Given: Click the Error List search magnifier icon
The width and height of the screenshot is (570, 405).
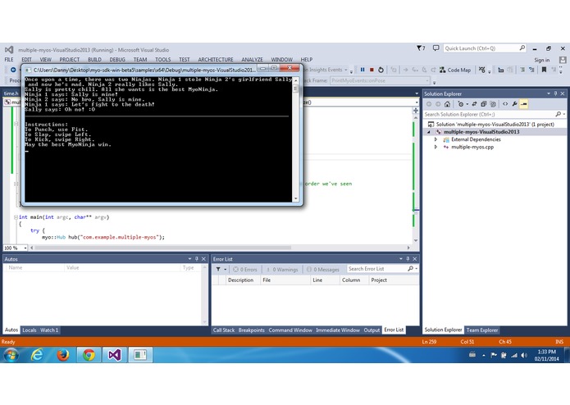Looking at the screenshot, I should click(410, 269).
